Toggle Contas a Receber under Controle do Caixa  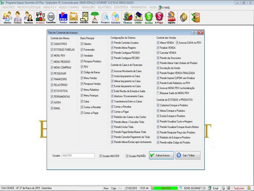112,107
